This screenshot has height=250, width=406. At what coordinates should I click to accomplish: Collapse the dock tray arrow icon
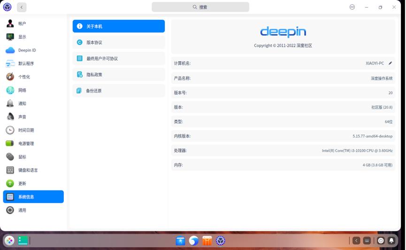[x=356, y=241]
